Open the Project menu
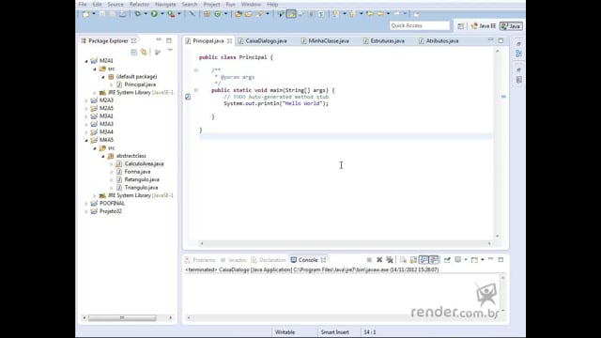Screen dimensions: 601x338 [x=211, y=4]
